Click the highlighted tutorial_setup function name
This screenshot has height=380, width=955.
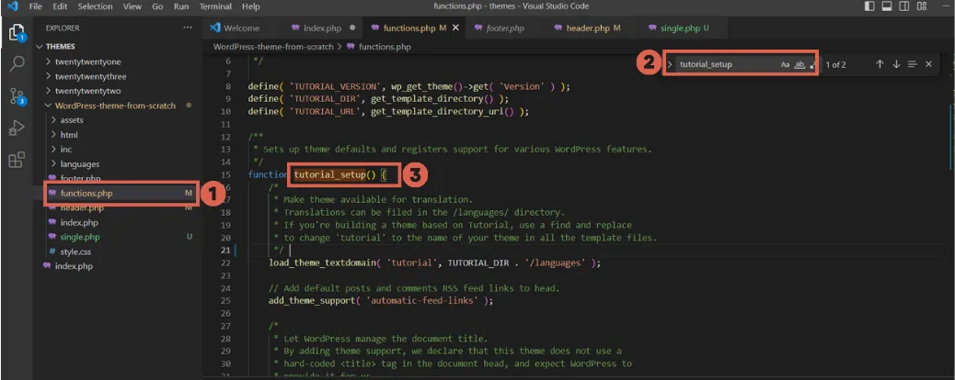tap(329, 175)
